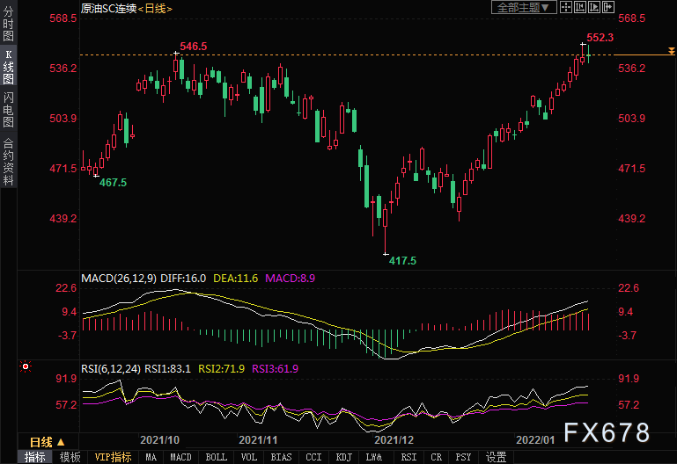Expand the 日线 period selector at bottom left

48,442
